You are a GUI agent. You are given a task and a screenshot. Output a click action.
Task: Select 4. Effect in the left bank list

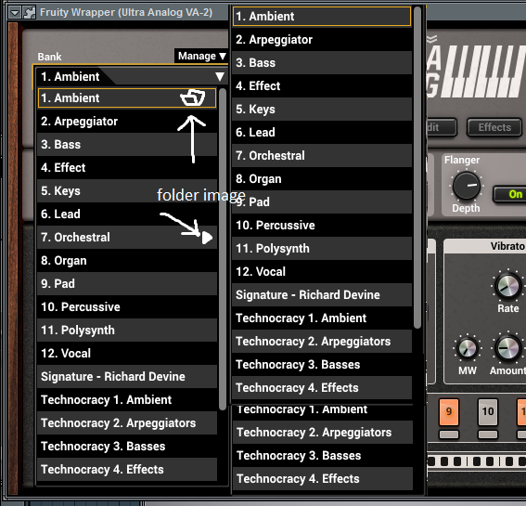pos(127,167)
